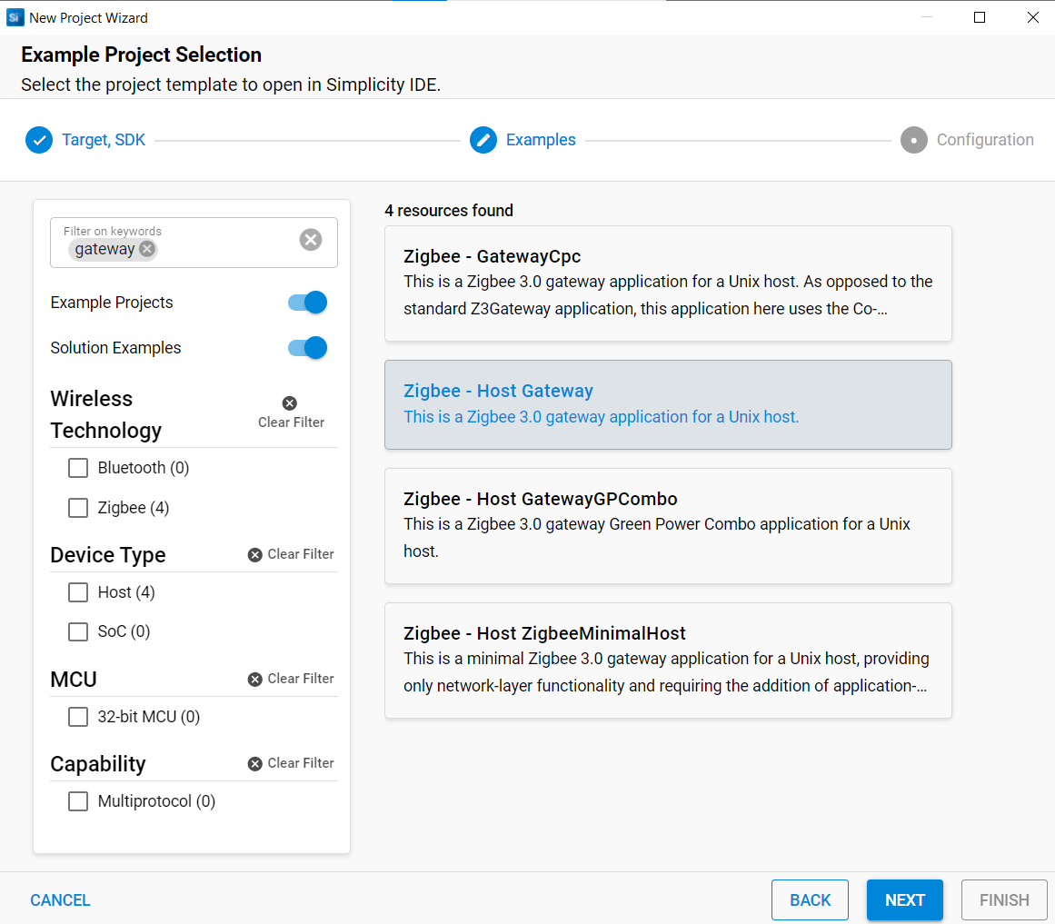Click the Configuration step circle icon
Viewport: 1055px width, 924px height.
pos(914,140)
